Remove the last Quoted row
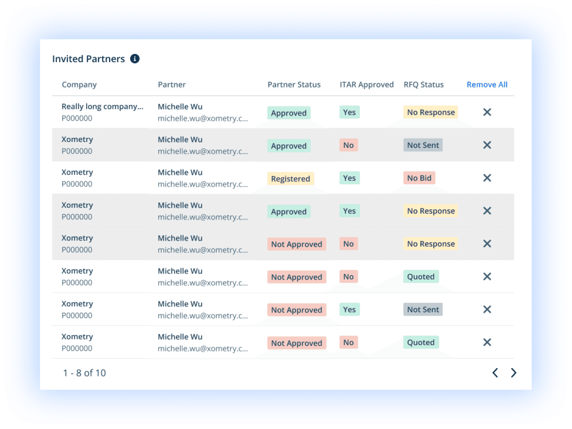572x429 pixels. click(x=487, y=342)
